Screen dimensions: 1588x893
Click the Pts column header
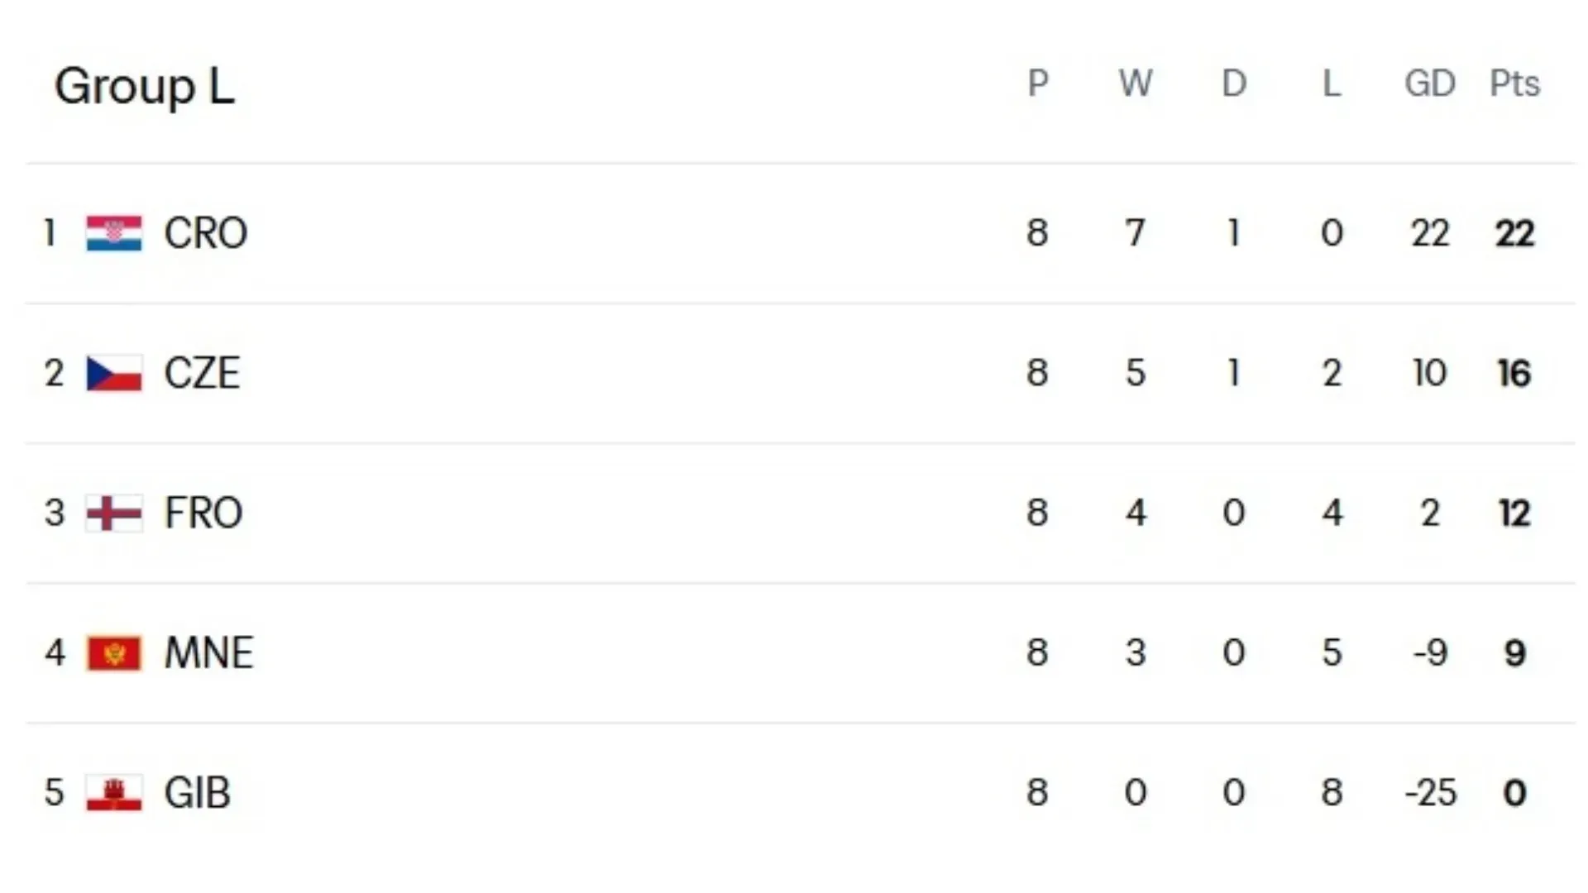point(1514,84)
